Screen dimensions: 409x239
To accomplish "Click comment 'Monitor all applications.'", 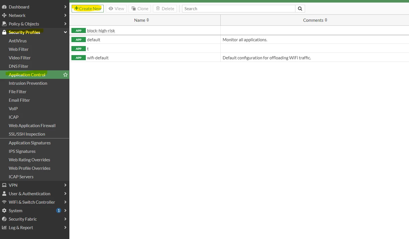I will point(245,40).
